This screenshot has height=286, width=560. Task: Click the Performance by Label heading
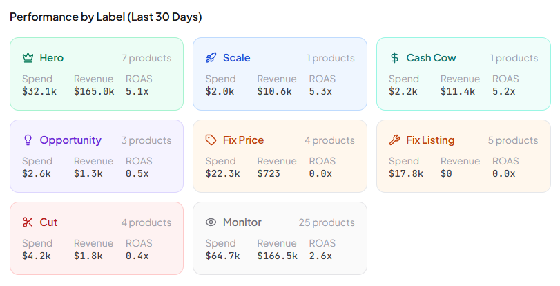pyautogui.click(x=106, y=17)
